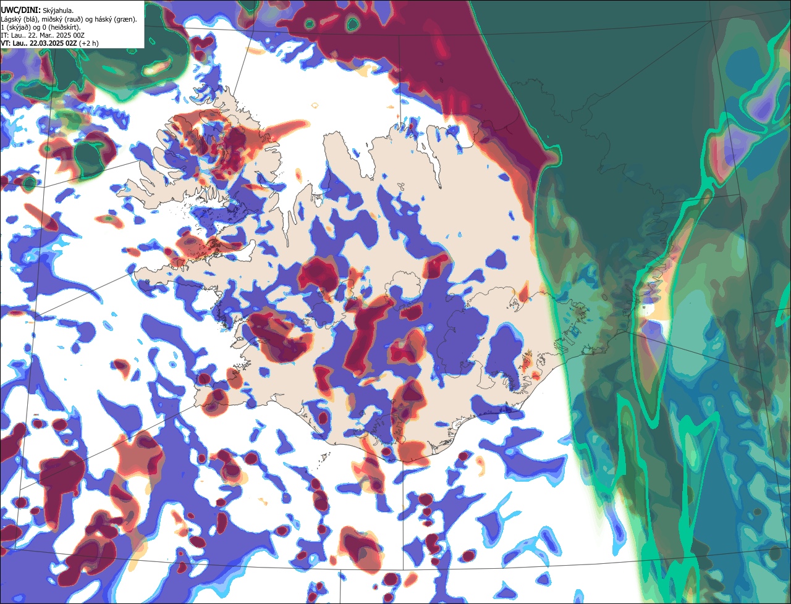Image resolution: width=791 pixels, height=604 pixels.
Task: Click the 'UWC/DINI: Skýjahula.' title line
Action: [38, 10]
